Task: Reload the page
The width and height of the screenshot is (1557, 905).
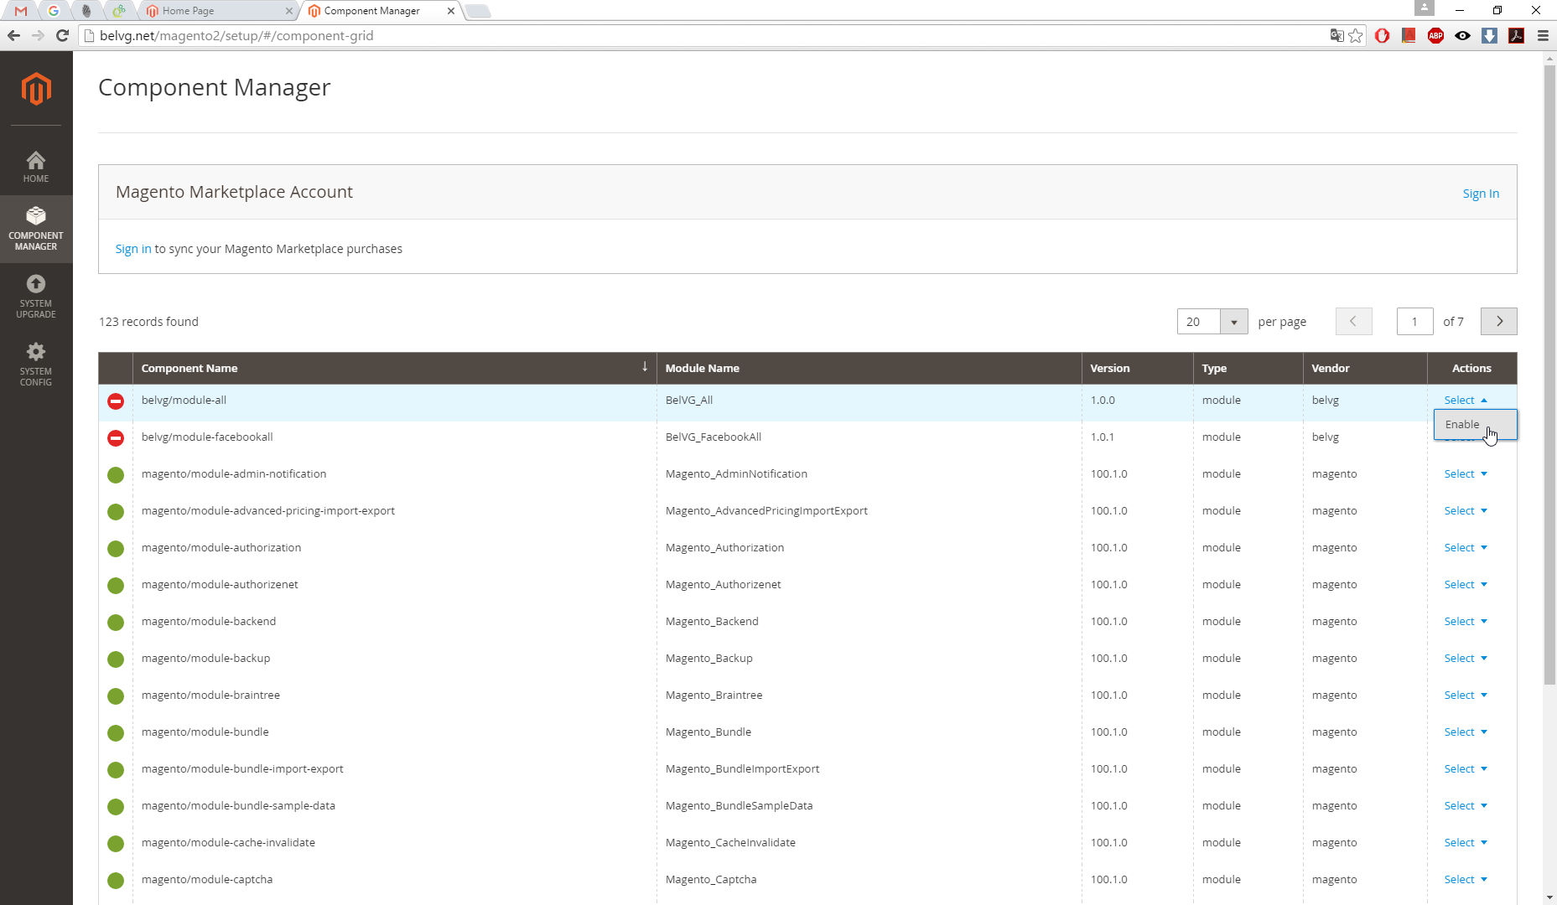Action: [x=62, y=35]
